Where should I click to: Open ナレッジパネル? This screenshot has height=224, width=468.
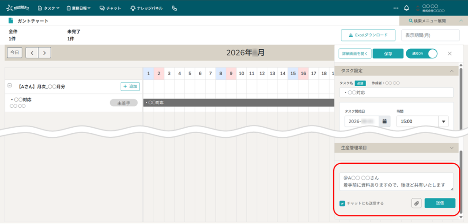[x=146, y=8]
